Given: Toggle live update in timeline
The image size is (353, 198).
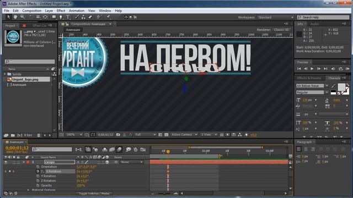Looking at the screenshot, I should (88, 150).
